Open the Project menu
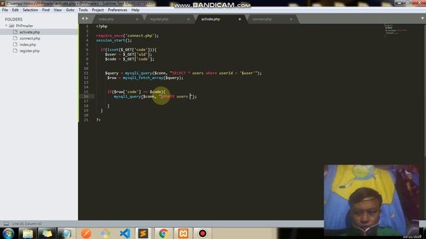 (98, 10)
